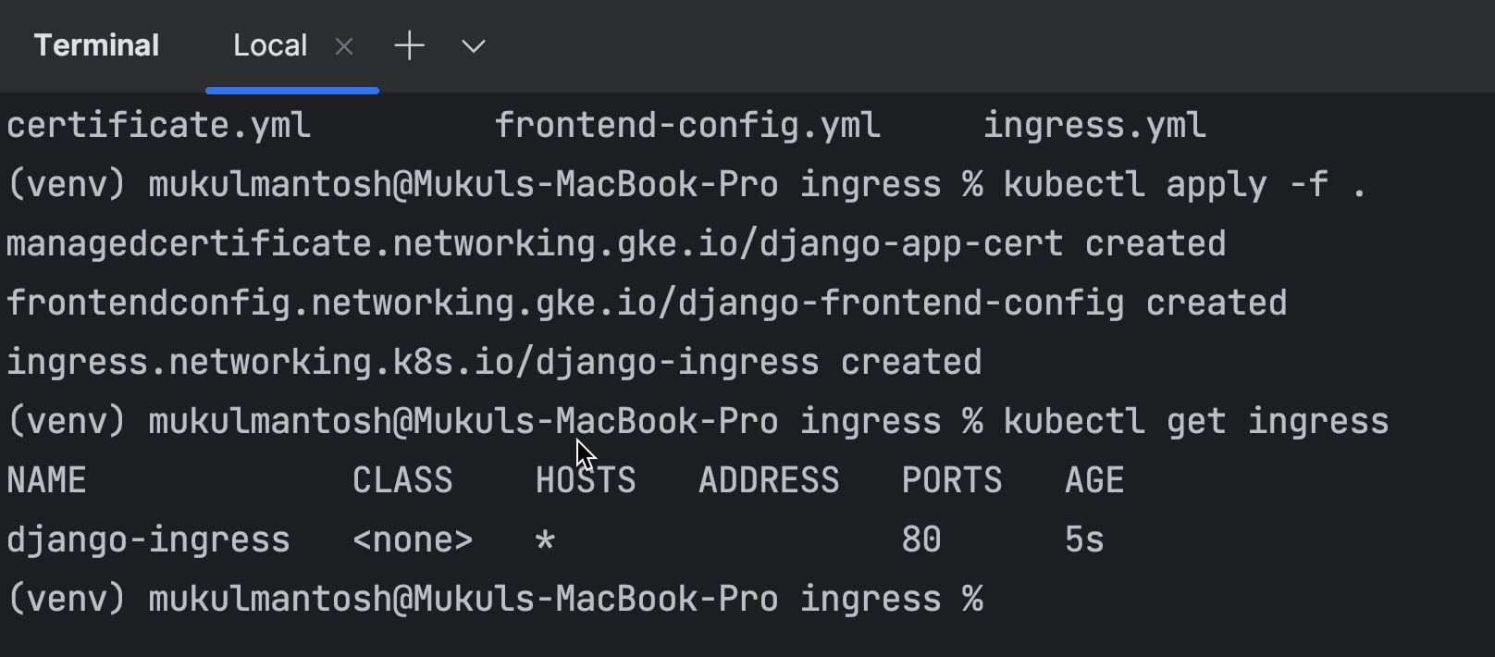Click the django-ingress name in table row
Screen dimensions: 1495x657
coord(148,539)
